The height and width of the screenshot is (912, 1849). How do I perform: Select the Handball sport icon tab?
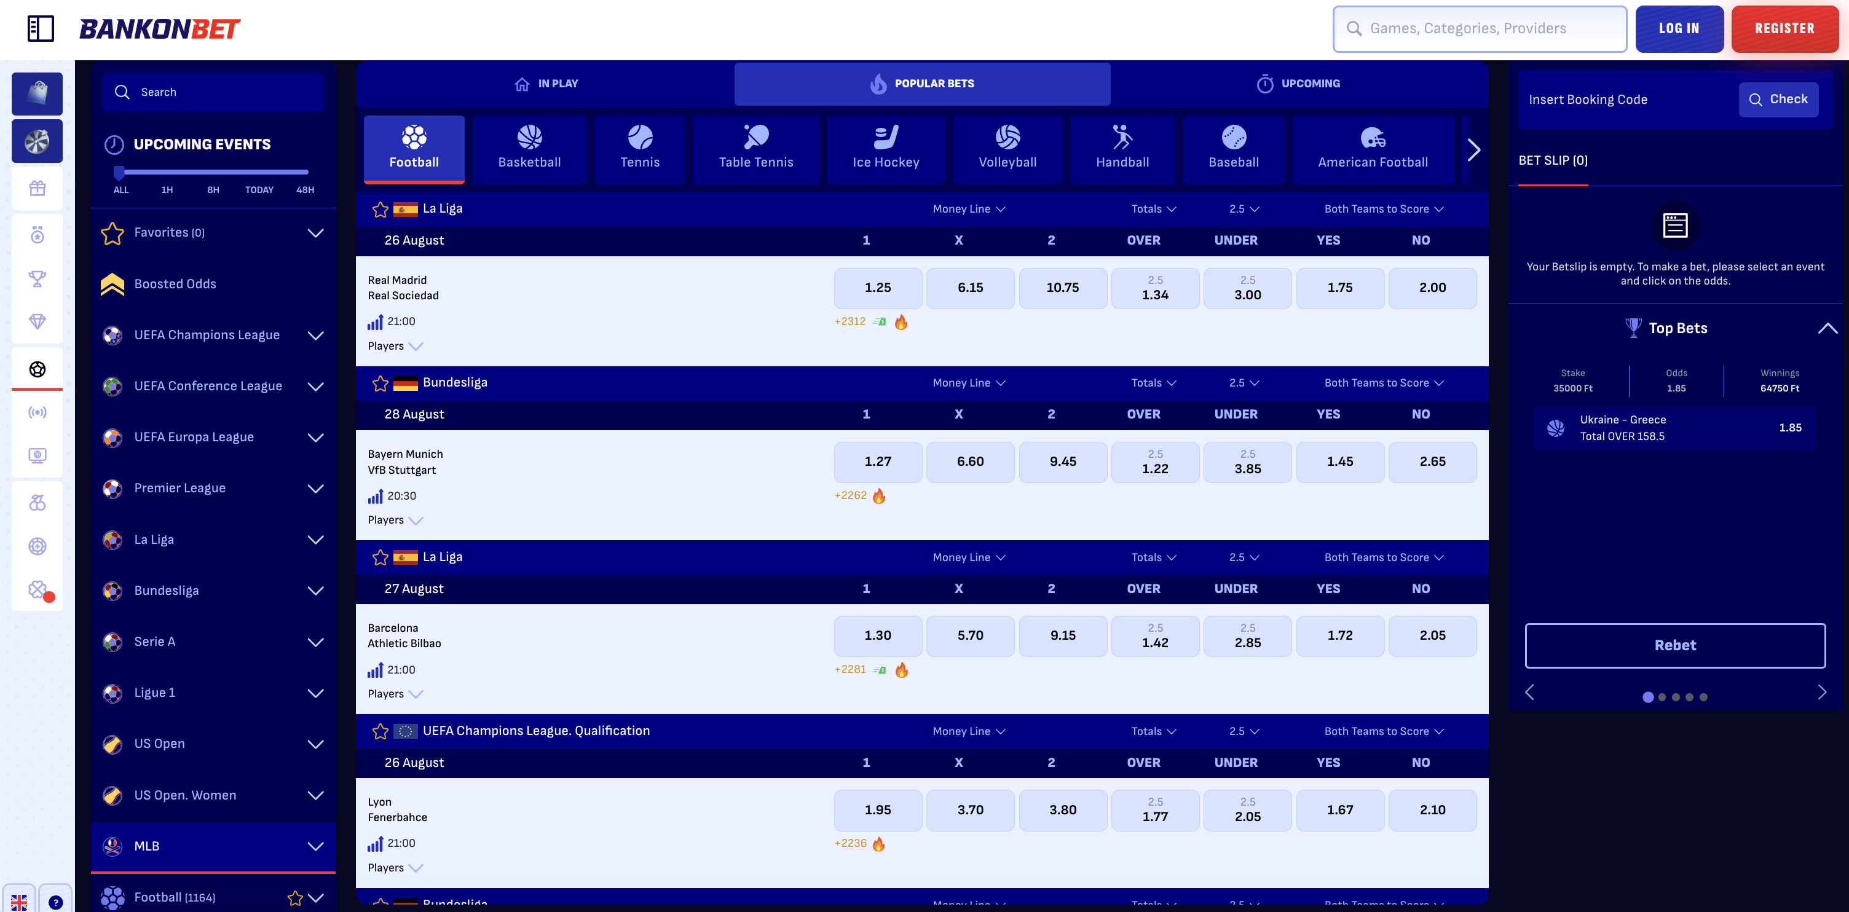pos(1122,149)
